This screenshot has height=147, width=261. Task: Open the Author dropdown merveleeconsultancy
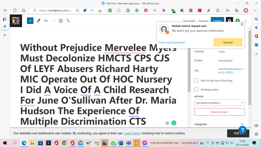coord(219,103)
